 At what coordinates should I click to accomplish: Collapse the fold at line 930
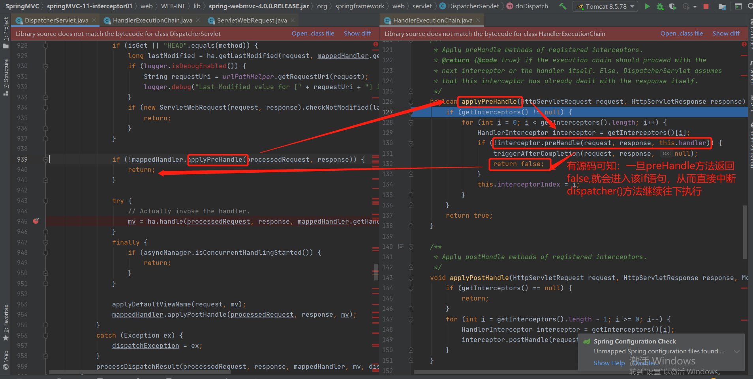46,66
